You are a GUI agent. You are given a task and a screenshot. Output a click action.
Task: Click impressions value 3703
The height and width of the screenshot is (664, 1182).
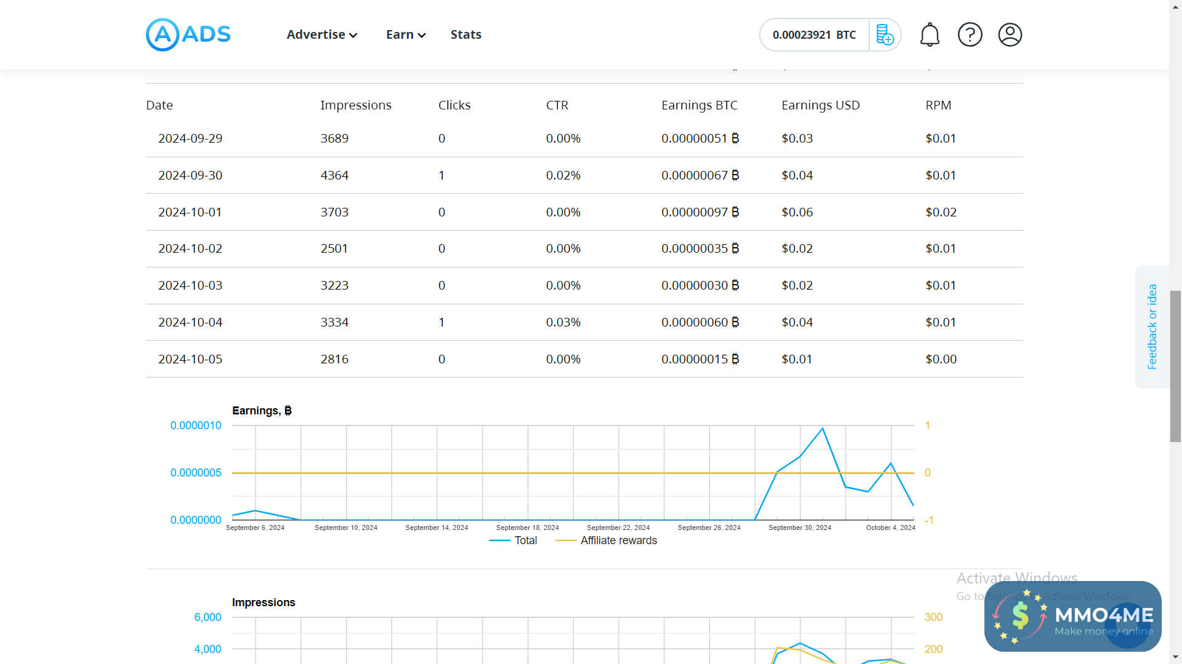click(x=334, y=212)
